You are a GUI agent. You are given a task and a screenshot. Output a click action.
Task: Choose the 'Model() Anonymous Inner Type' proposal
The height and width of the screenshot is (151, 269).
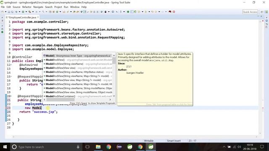point(78,56)
